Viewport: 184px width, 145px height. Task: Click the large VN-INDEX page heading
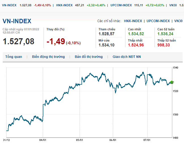pyautogui.click(x=17, y=21)
